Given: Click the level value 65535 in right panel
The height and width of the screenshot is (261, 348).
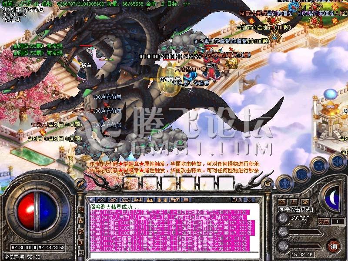Looking at the screenshot, I should click(300, 218).
